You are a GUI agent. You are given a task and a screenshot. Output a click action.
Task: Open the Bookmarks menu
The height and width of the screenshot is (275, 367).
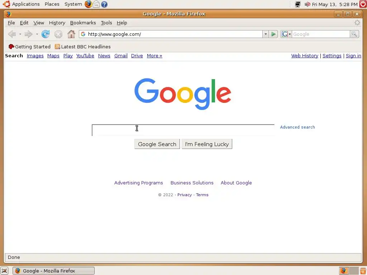[x=83, y=23]
